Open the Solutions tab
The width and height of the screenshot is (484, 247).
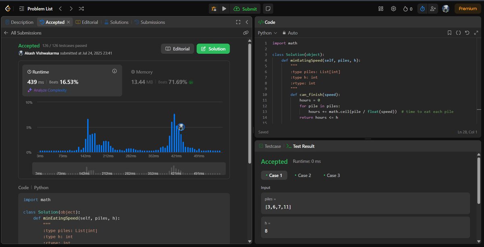tap(116, 22)
